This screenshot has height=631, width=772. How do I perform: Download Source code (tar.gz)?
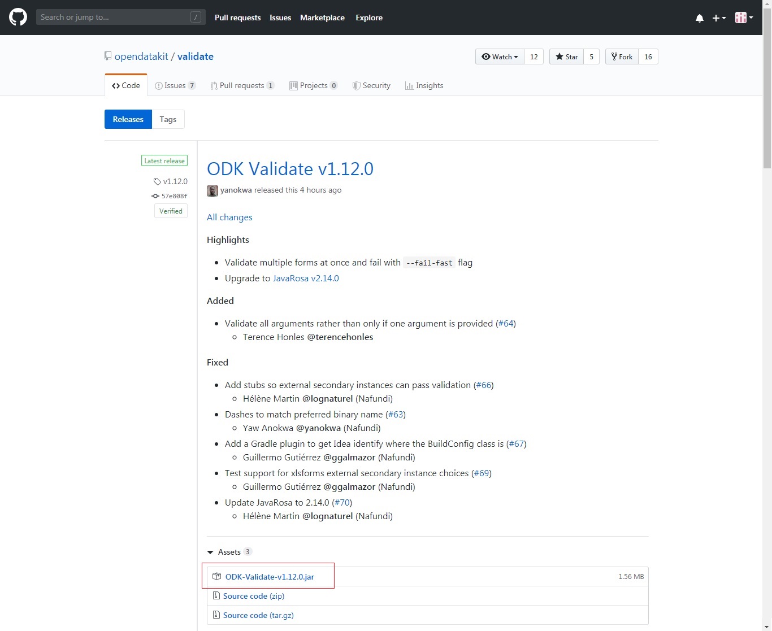(x=258, y=615)
